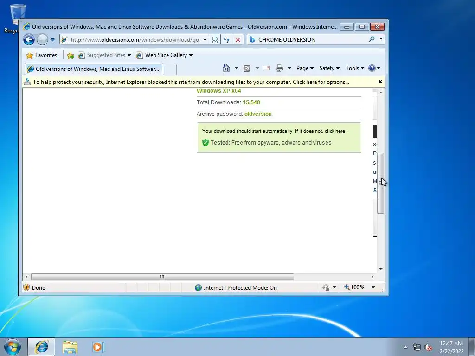Open the Recycle Bin desktop icon
This screenshot has height=356, width=475.
click(17, 18)
